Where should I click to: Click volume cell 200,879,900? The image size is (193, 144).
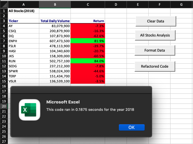click(55, 31)
